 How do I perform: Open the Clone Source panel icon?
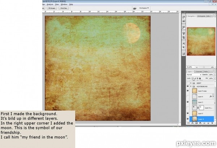click(184, 37)
